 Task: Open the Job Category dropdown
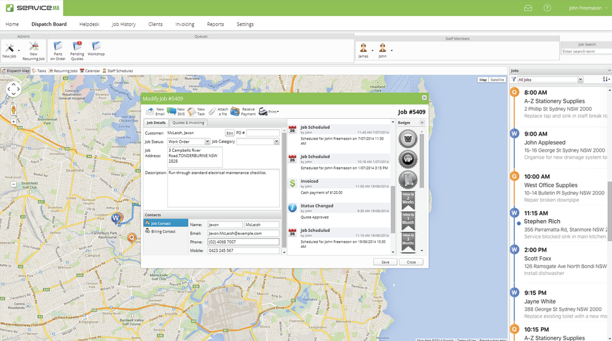[x=276, y=142]
